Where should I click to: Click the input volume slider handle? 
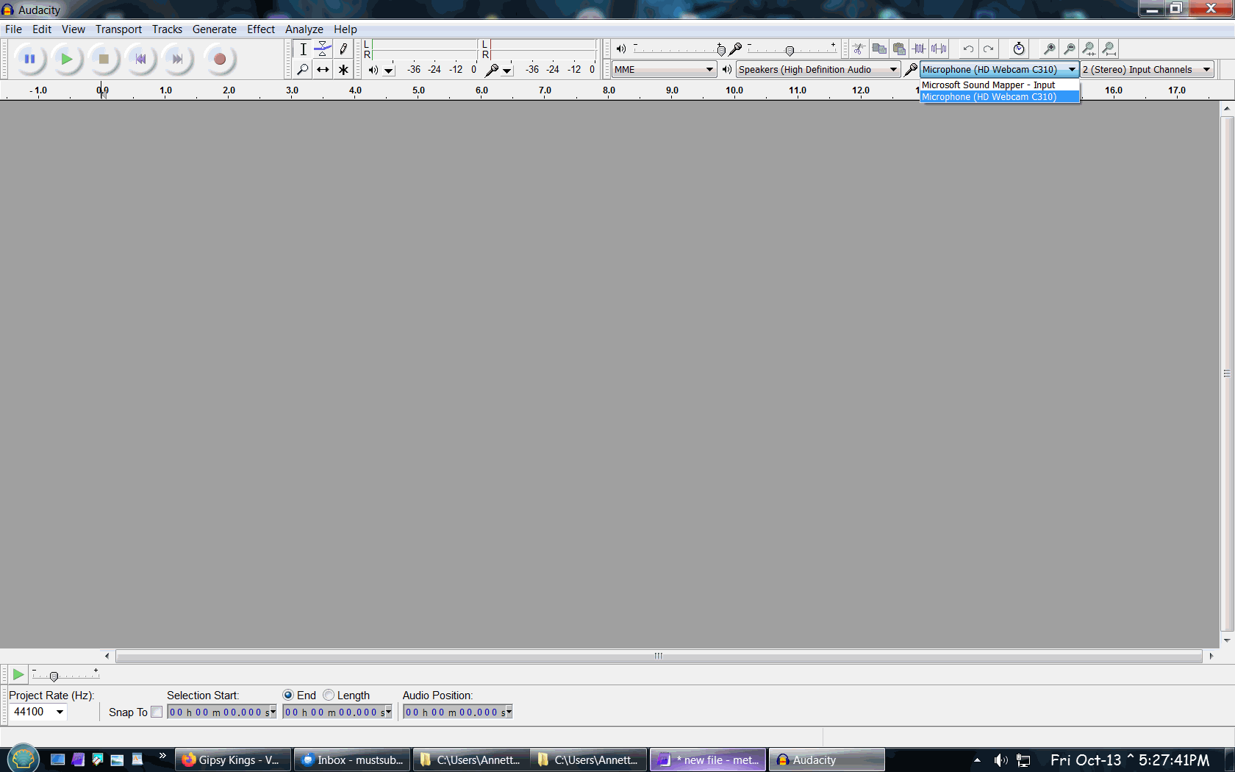[x=790, y=50]
